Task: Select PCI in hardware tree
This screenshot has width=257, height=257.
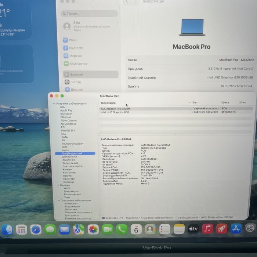Action: [63, 127]
